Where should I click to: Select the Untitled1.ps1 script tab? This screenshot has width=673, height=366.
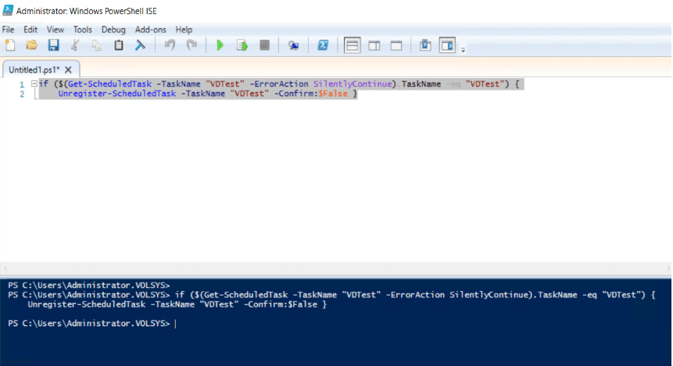pyautogui.click(x=34, y=69)
